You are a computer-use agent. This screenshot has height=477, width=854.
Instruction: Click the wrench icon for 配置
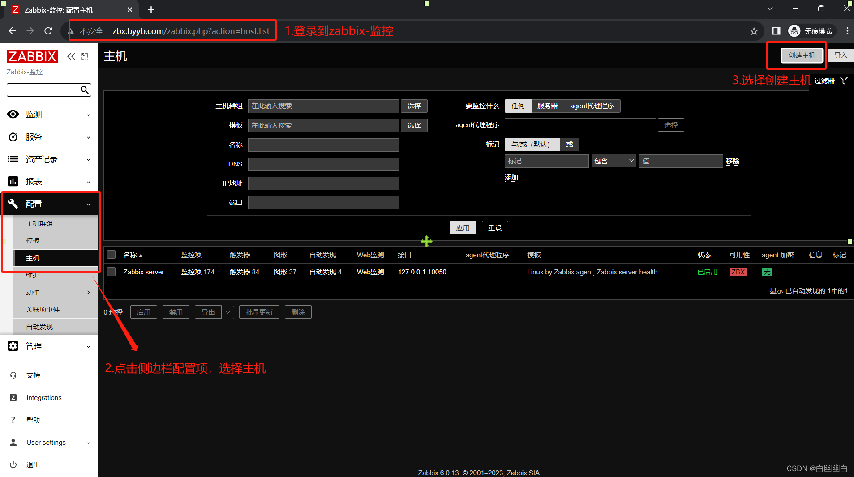tap(13, 204)
